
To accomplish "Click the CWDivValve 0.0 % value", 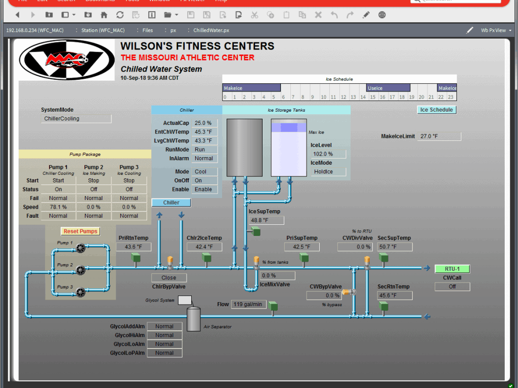I will (x=355, y=247).
